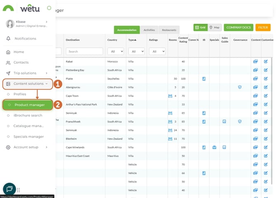Open Catalogue manager menu item
This screenshot has height=198, width=276.
click(28, 126)
